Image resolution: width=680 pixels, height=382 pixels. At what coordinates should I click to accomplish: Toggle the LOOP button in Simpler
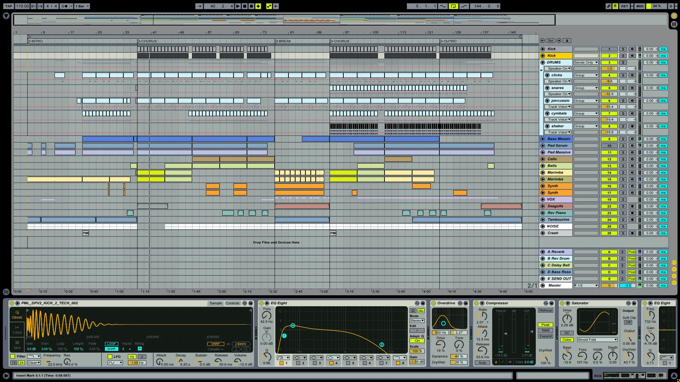(111, 344)
